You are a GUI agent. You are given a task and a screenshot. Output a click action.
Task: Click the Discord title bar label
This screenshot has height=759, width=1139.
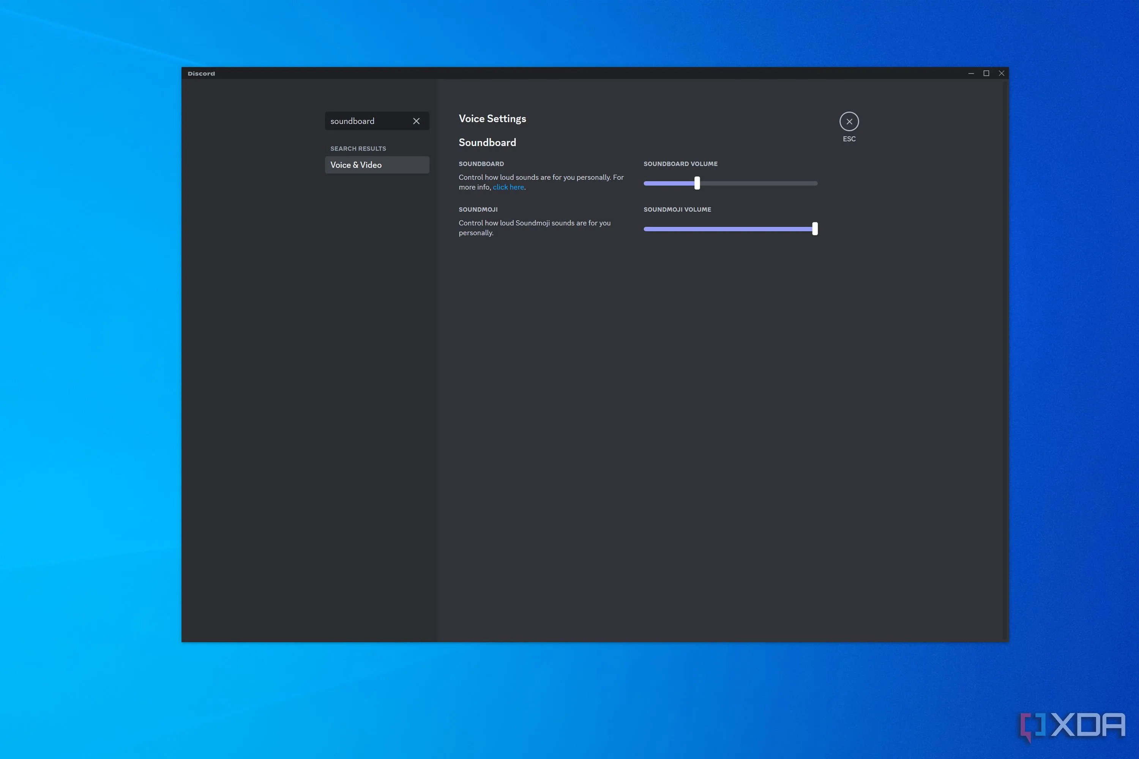tap(201, 74)
